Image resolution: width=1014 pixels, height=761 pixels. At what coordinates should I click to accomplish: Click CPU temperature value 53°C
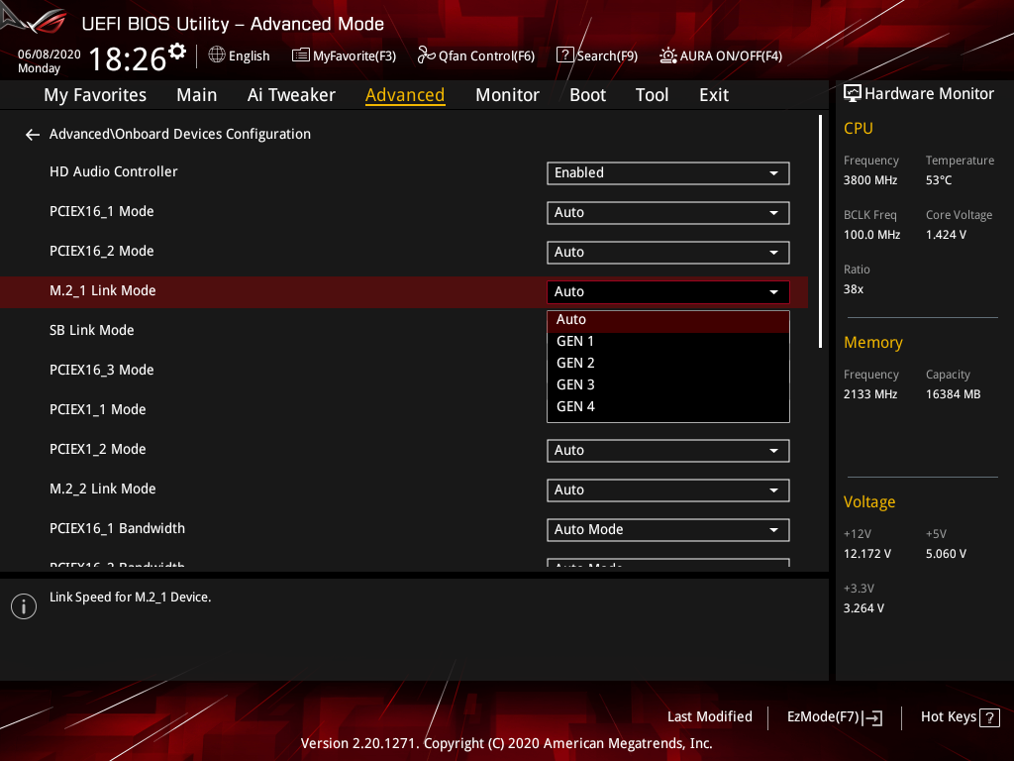pyautogui.click(x=939, y=180)
